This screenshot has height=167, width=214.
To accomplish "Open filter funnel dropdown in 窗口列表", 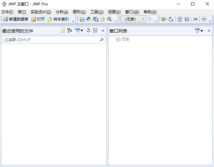I will click(199, 31).
